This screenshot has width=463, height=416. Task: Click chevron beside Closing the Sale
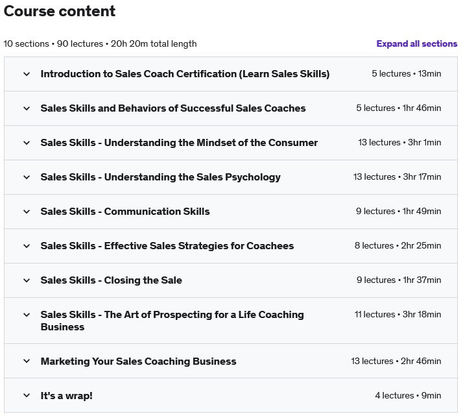pyautogui.click(x=27, y=280)
